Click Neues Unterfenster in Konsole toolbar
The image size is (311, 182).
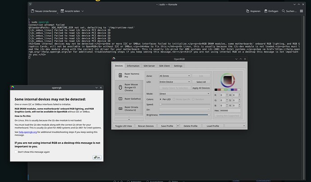[x=44, y=11]
